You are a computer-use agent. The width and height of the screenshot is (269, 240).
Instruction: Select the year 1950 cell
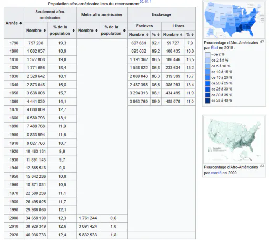point(14,176)
